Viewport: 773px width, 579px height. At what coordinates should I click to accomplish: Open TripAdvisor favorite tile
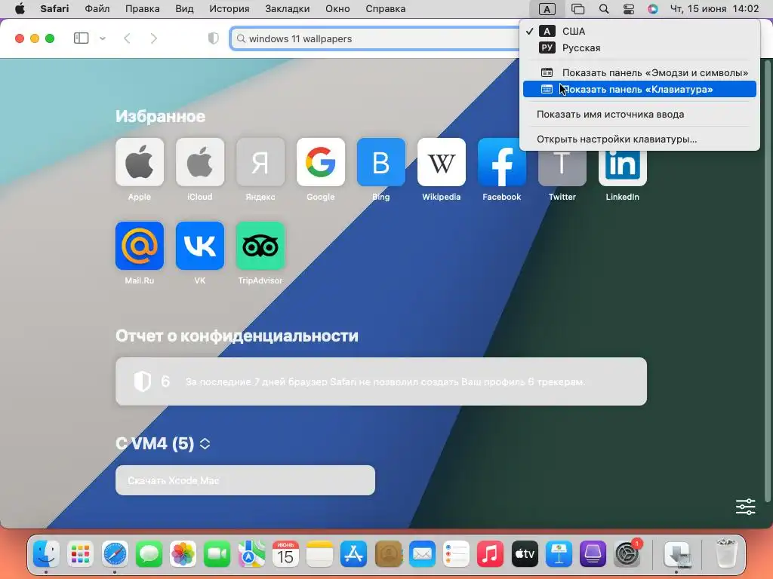tap(260, 246)
